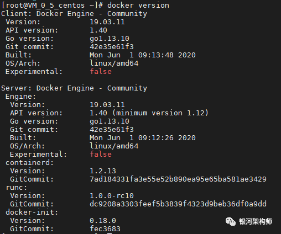Click the 'containerd:' section label
Screen dimensions: 281x234
29,163
